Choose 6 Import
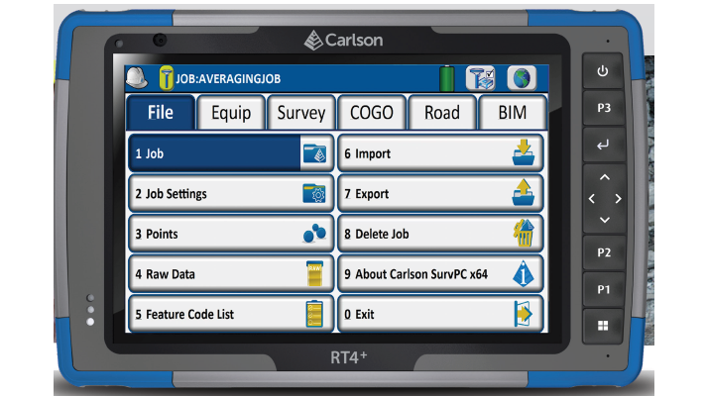 pyautogui.click(x=440, y=153)
